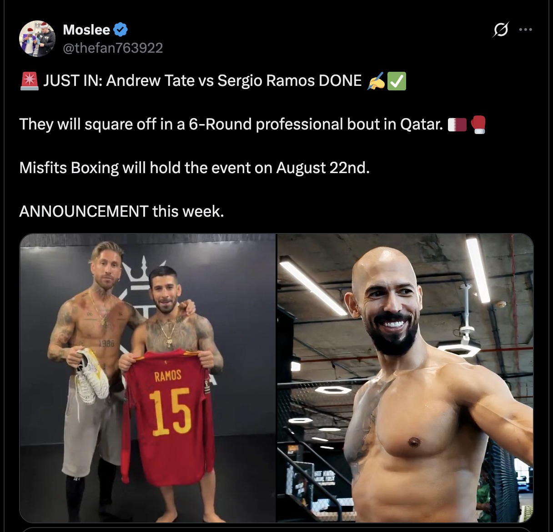Open the Moslee display name link
This screenshot has width=553, height=532.
86,30
